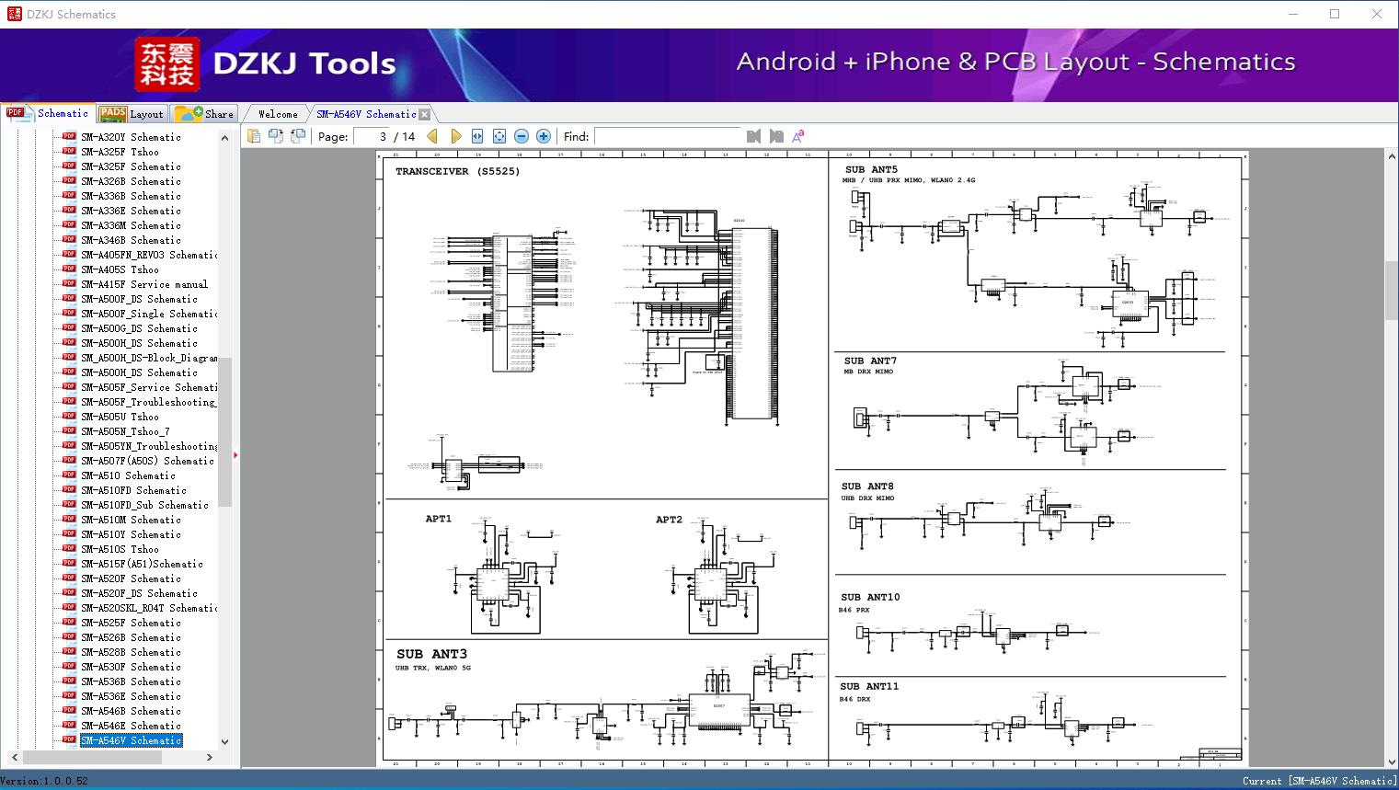Toggle match case search option
Viewport: 1399px width, 790px height.
click(798, 136)
